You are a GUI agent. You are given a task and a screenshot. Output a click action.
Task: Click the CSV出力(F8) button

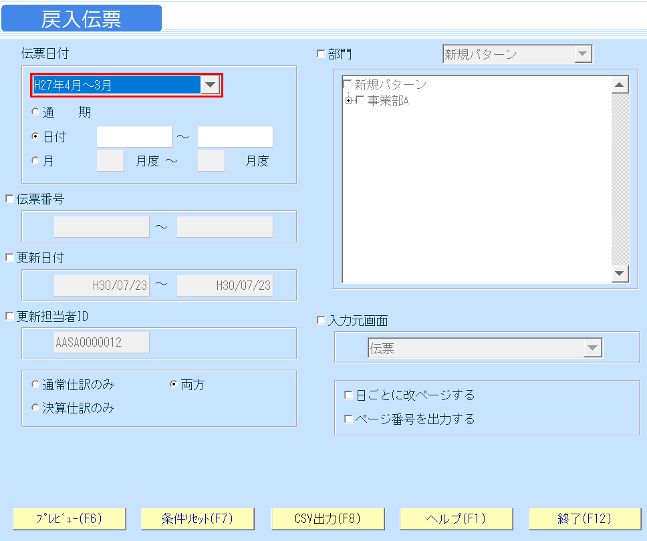tap(328, 519)
